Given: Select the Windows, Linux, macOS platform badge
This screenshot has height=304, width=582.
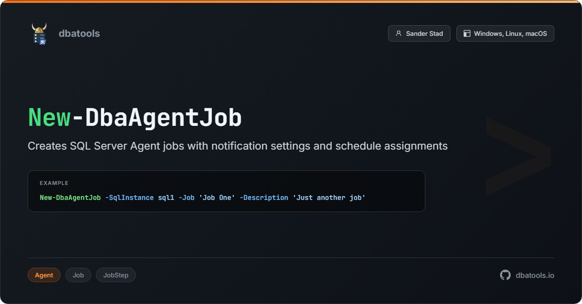Looking at the screenshot, I should (x=505, y=33).
